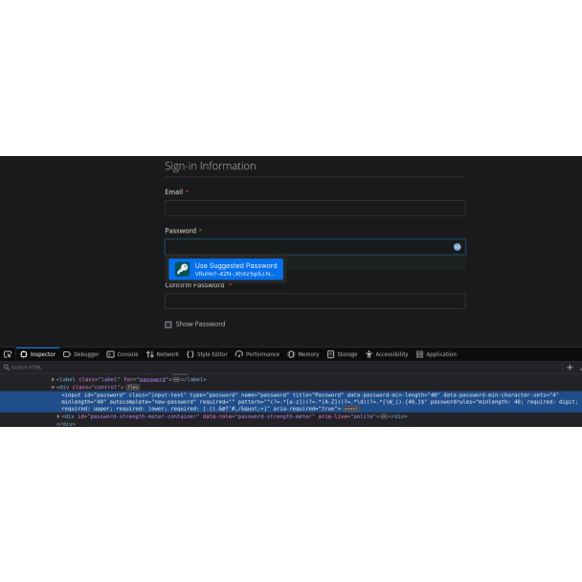
Task: Switch to the Network tab
Action: (163, 354)
